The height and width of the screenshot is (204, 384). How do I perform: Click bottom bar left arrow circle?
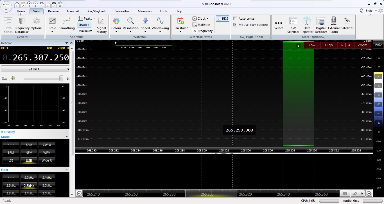coord(79,193)
